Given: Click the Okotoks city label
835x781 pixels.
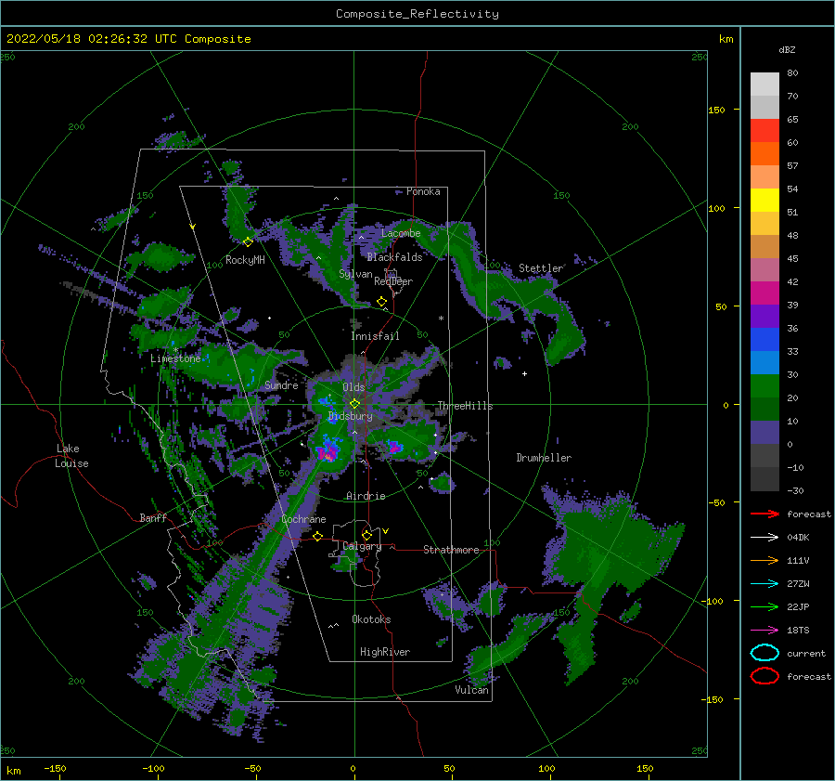Looking at the screenshot, I should point(371,619).
